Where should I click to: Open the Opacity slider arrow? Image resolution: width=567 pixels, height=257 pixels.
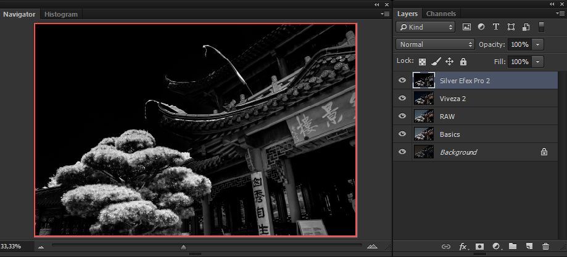click(x=538, y=44)
